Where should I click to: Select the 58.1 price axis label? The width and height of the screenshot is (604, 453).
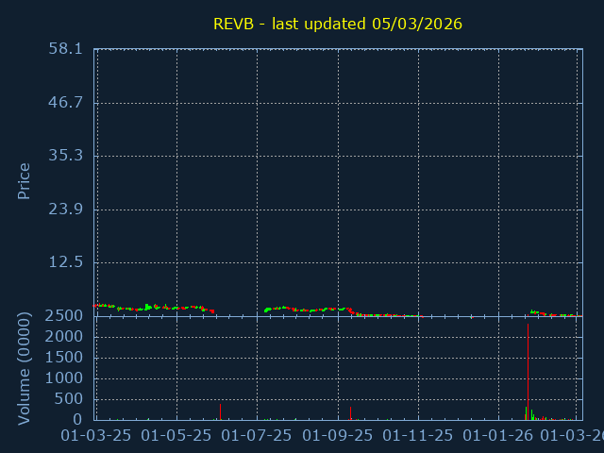point(65,48)
